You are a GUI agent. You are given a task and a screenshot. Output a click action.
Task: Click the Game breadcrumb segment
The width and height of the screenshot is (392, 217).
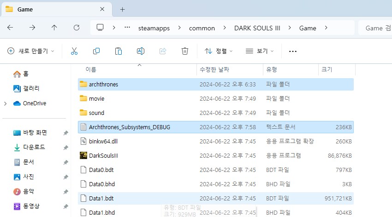pyautogui.click(x=308, y=28)
